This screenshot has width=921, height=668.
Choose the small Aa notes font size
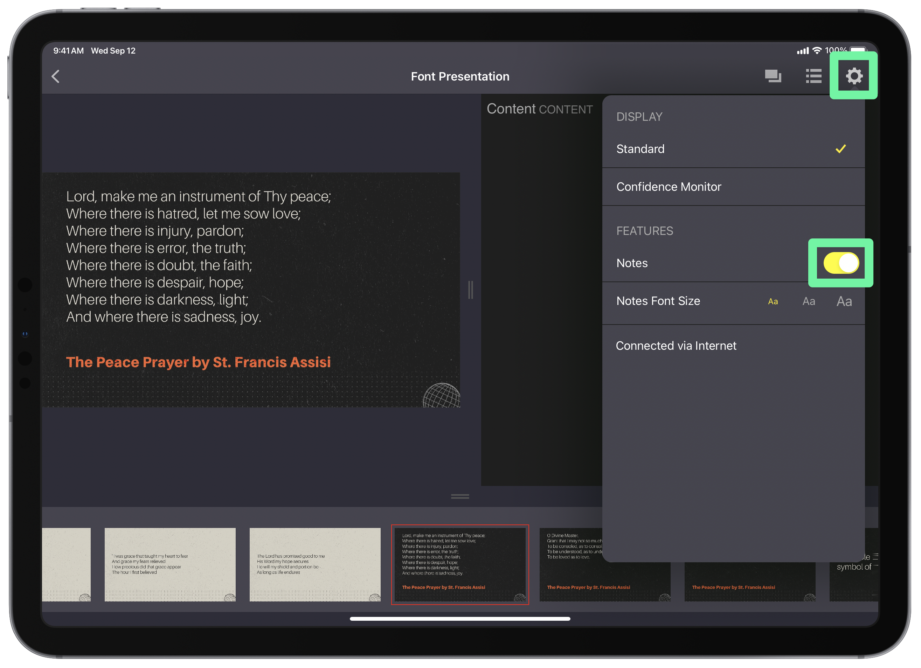773,301
